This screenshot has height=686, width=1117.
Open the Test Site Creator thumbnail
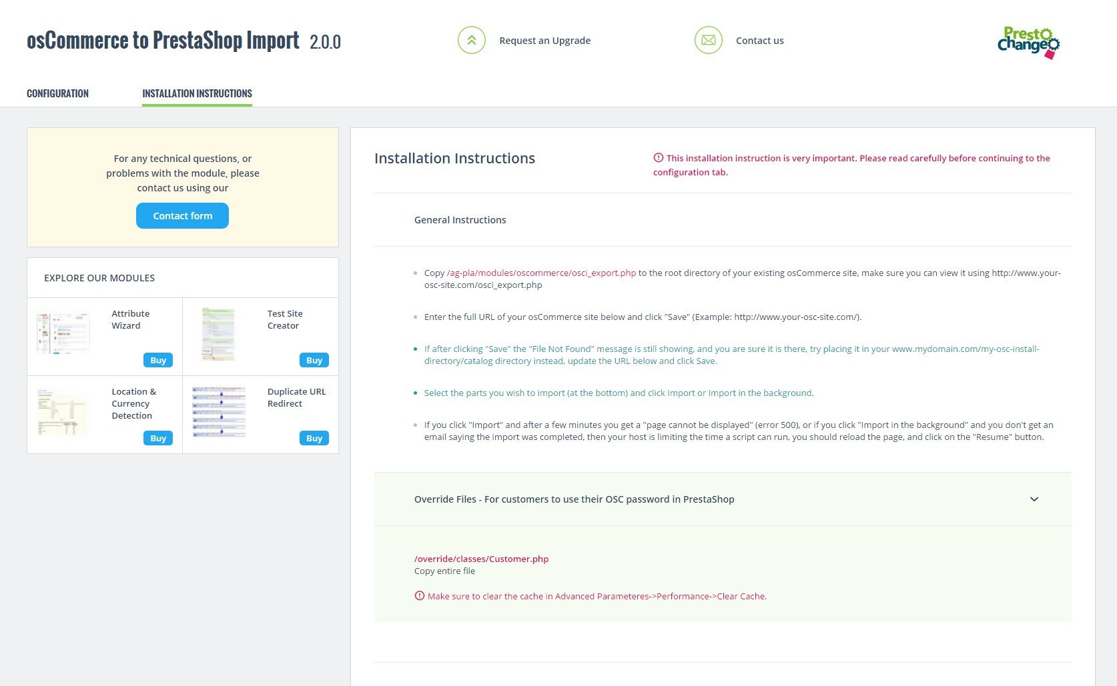click(219, 334)
